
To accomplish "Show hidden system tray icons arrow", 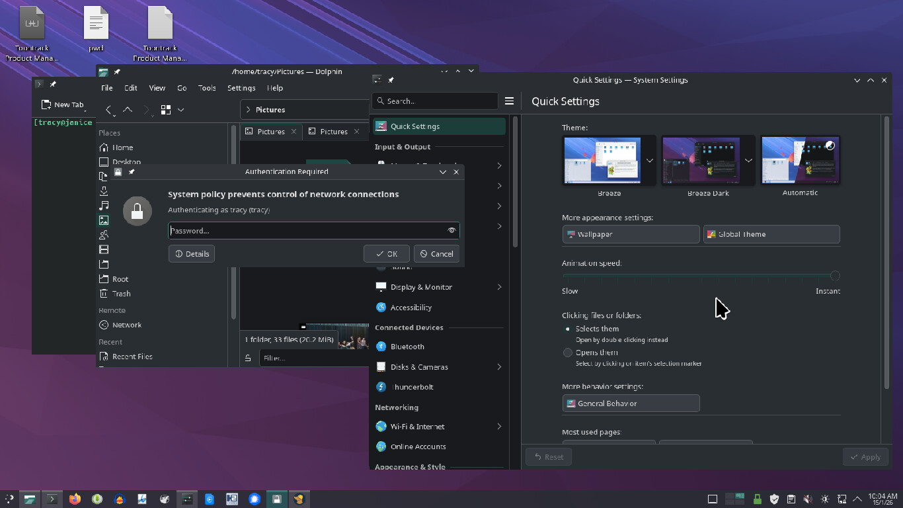I will coord(859,499).
